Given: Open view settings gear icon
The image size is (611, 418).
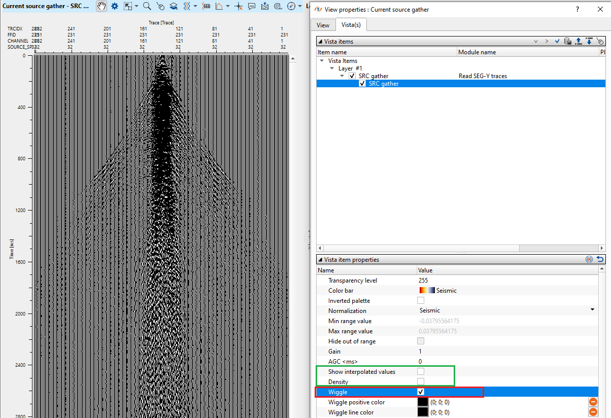Looking at the screenshot, I should point(115,6).
